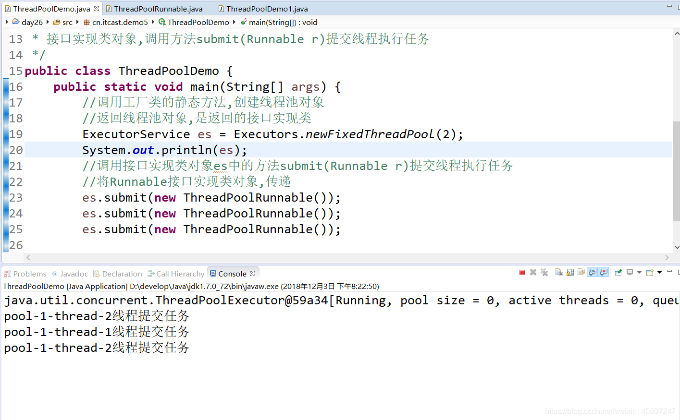Expand the Open Console dropdown arrow

(x=659, y=272)
